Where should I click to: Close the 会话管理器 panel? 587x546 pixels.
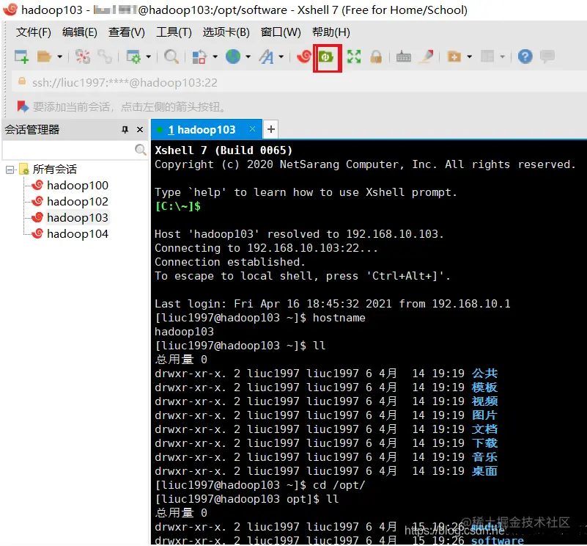click(140, 130)
